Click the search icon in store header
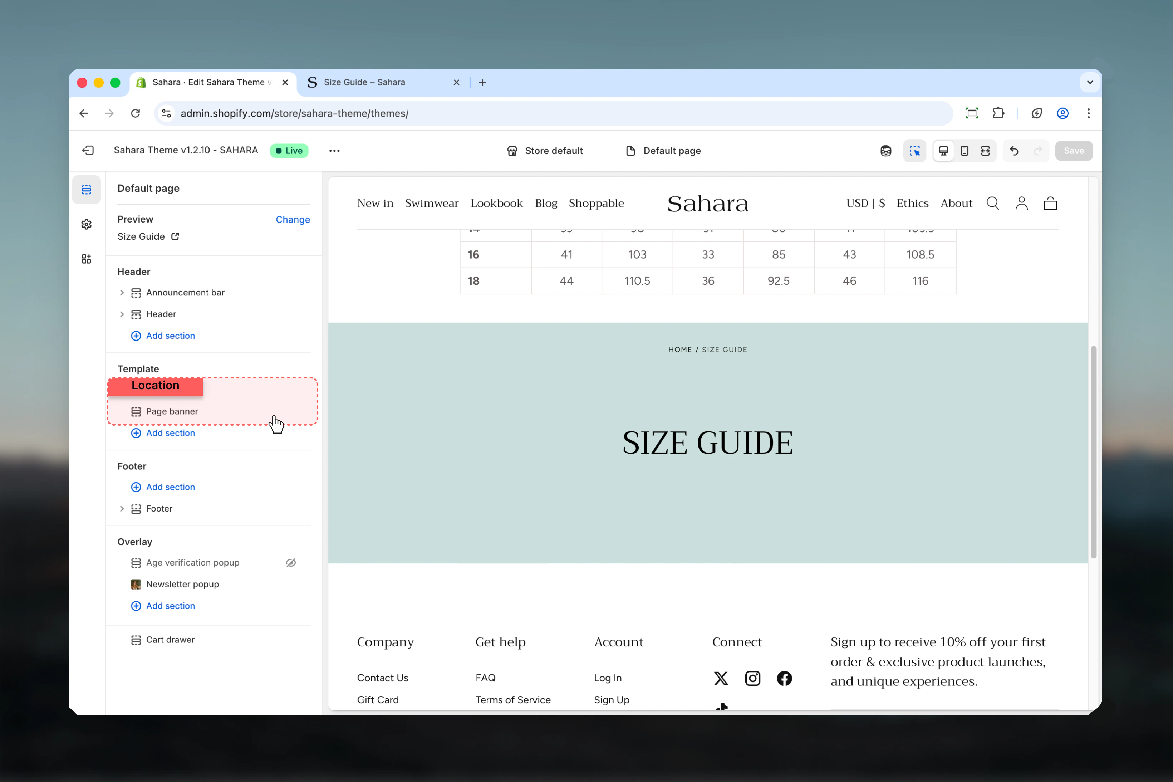Viewport: 1173px width, 782px height. pos(992,204)
